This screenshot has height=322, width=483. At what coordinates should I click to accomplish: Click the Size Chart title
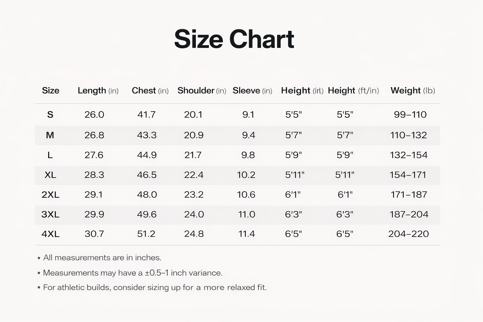[x=234, y=39]
